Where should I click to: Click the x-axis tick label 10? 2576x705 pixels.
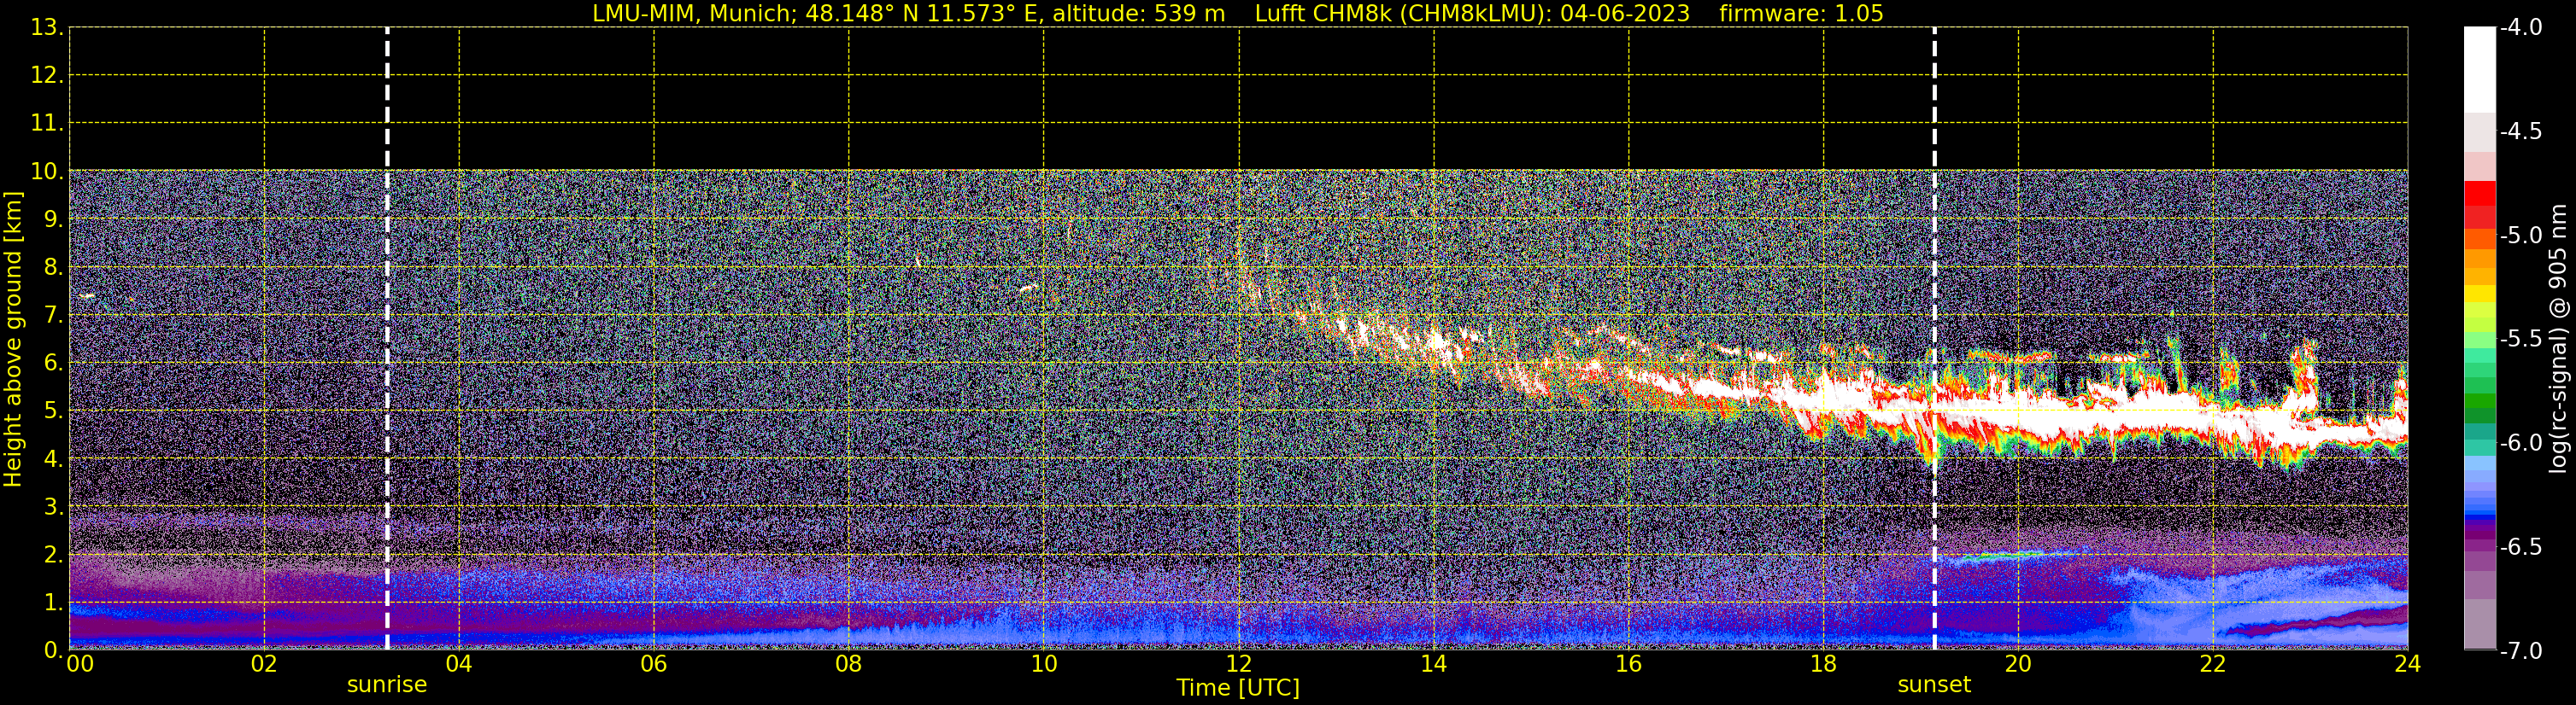1044,665
